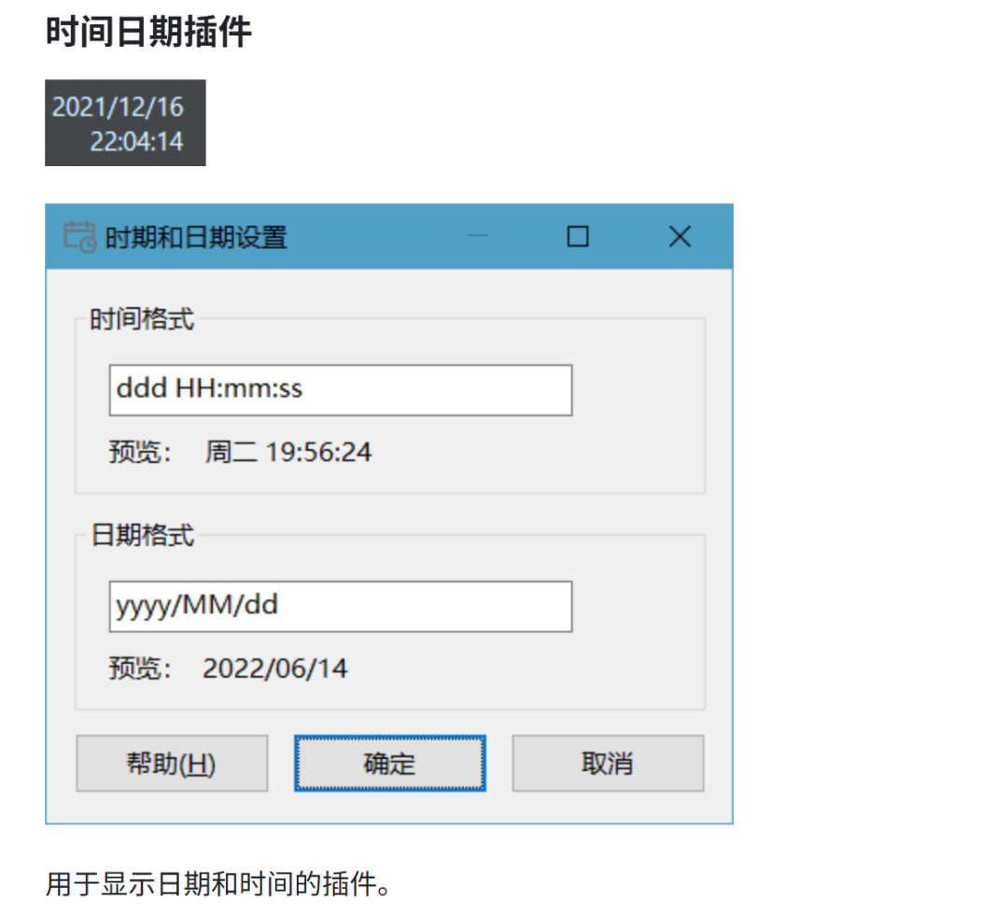
Task: Click the date preview value 2022/06/14
Action: click(x=274, y=669)
